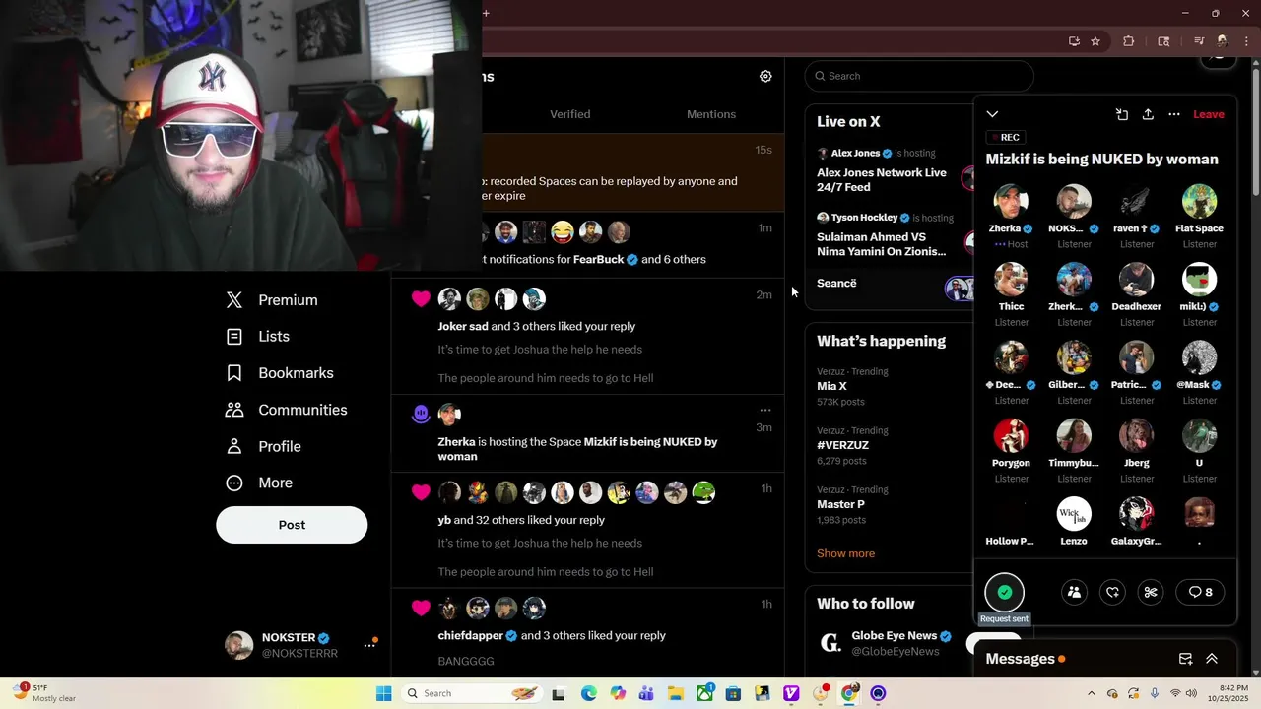Open new browser tab with plus

[486, 13]
